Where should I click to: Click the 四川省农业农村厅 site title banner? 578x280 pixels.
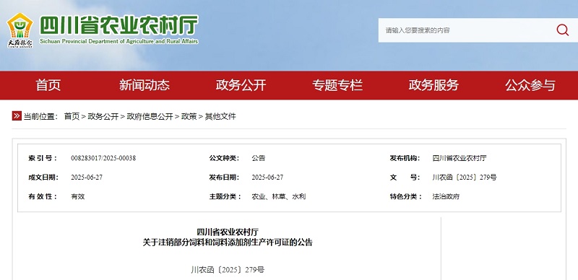click(118, 25)
